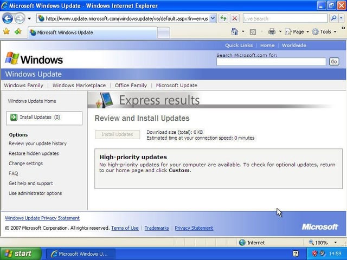Screen dimensions: 347x260
Task: Open Get help and support
Action: tap(31, 183)
